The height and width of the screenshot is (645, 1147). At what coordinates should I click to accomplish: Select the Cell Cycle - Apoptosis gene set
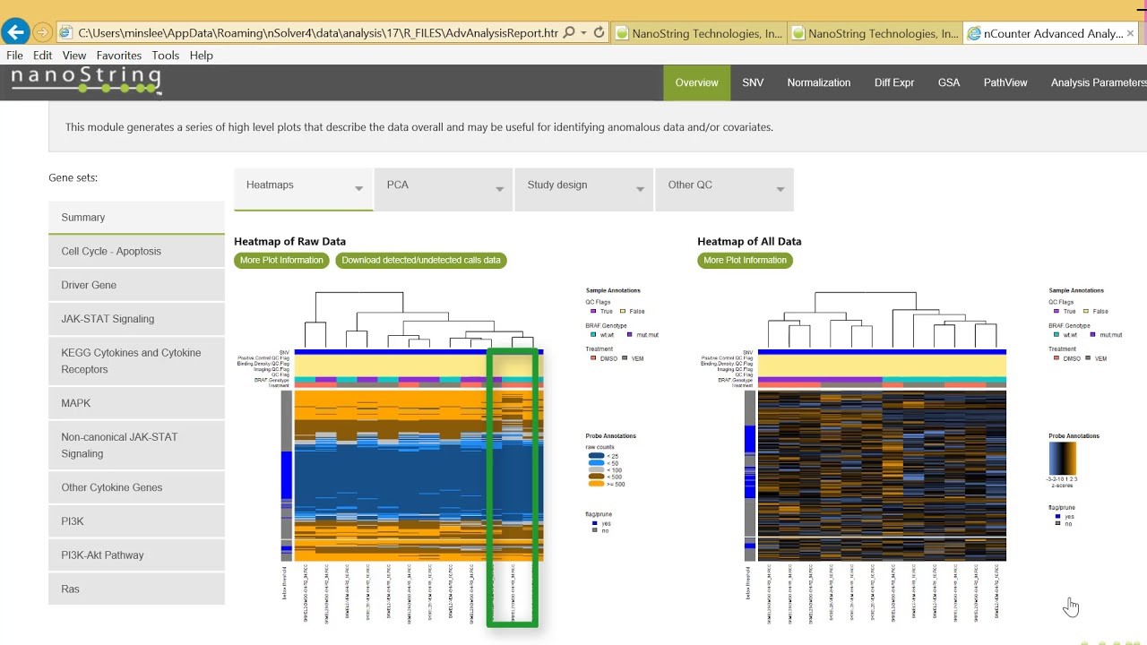coord(136,252)
